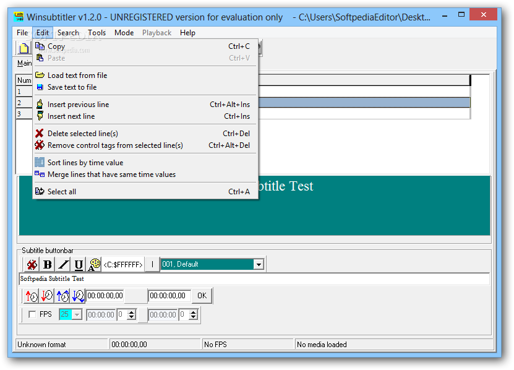Open the Playback menu
Screen dimensions: 514x370
click(156, 33)
